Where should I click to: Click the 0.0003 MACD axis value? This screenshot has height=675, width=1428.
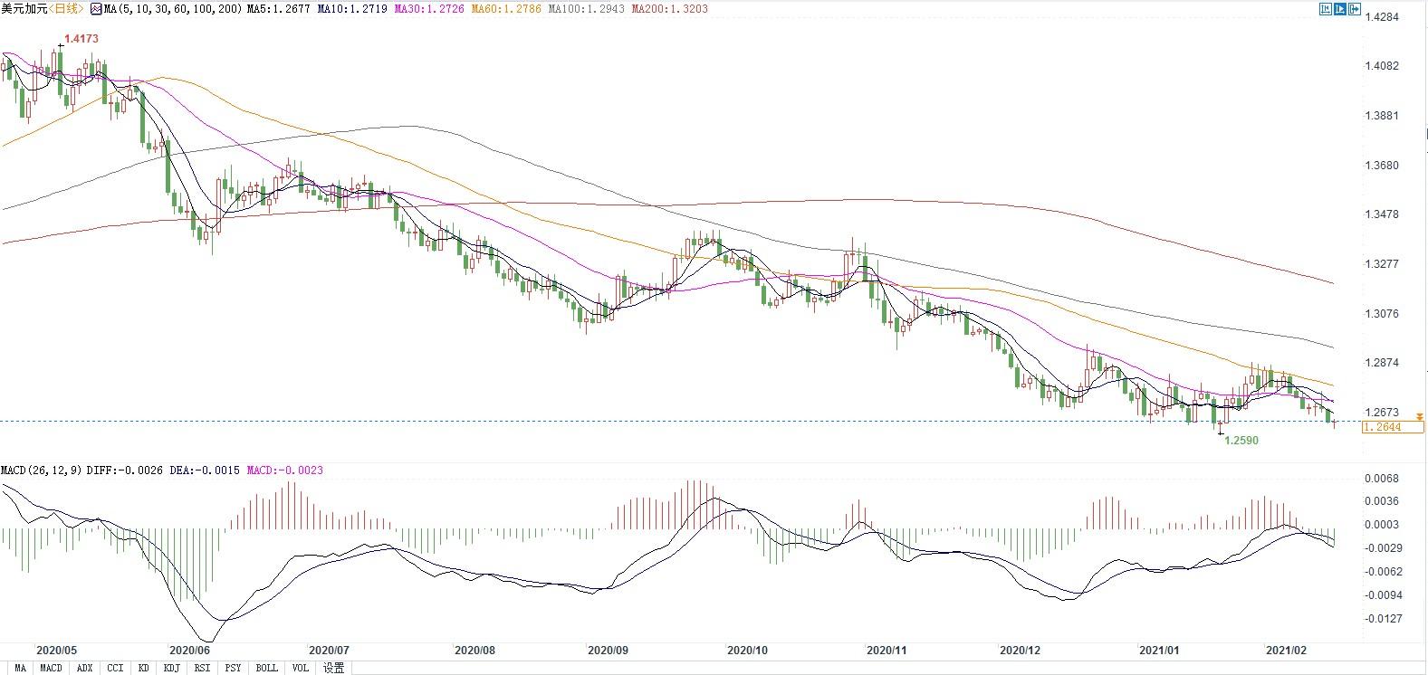tap(1383, 525)
